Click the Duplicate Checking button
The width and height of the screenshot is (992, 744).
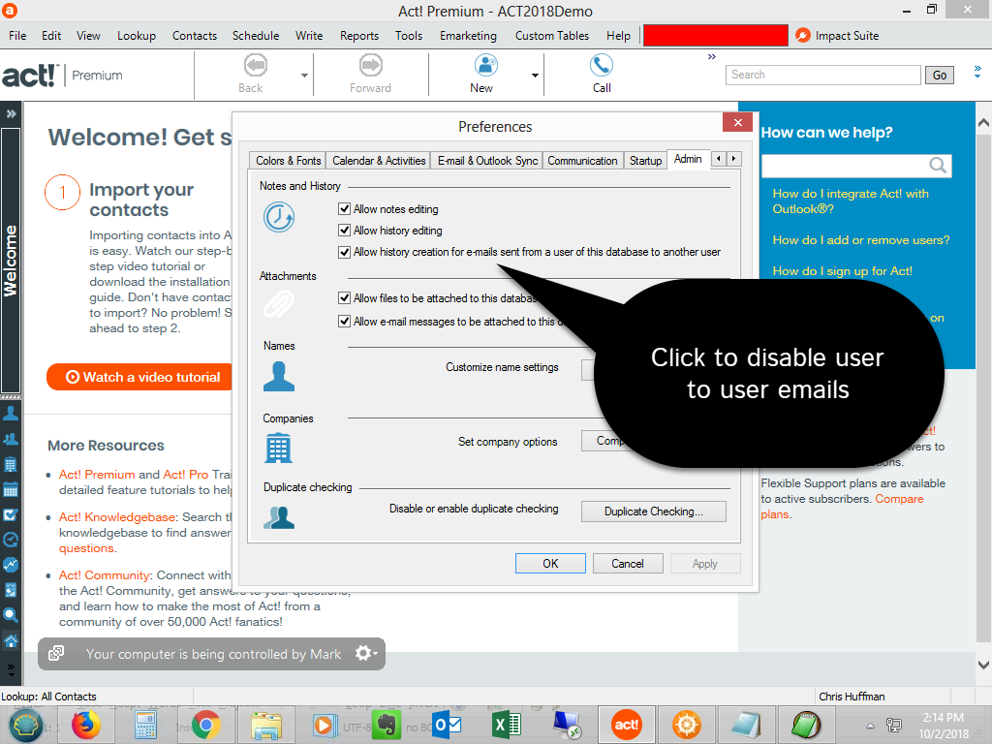click(x=653, y=511)
